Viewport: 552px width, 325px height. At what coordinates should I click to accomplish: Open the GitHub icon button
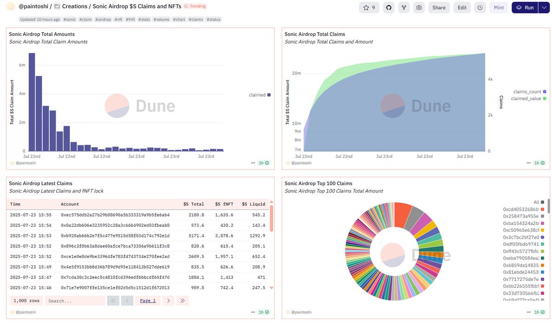click(x=389, y=7)
